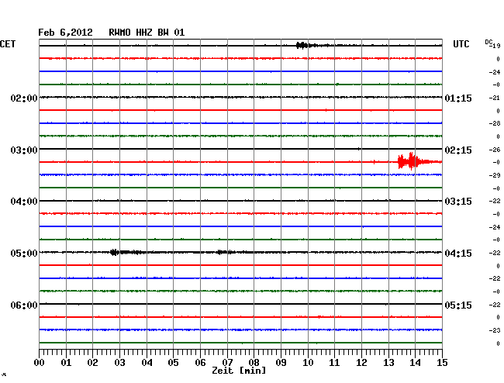Image resolution: width=504 pixels, height=383 pixels.
Task: Select the 04:00 CET row label
Action: click(24, 202)
